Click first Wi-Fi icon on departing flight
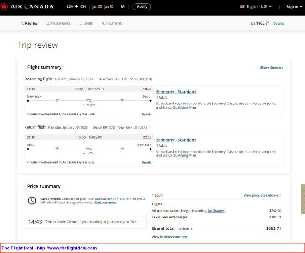The height and width of the screenshot is (253, 305). (x=57, y=100)
